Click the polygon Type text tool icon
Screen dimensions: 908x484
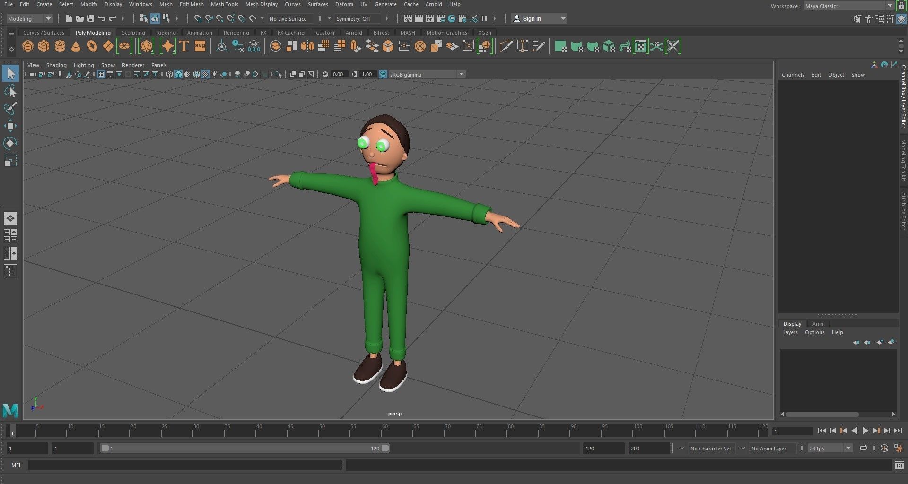(x=184, y=46)
